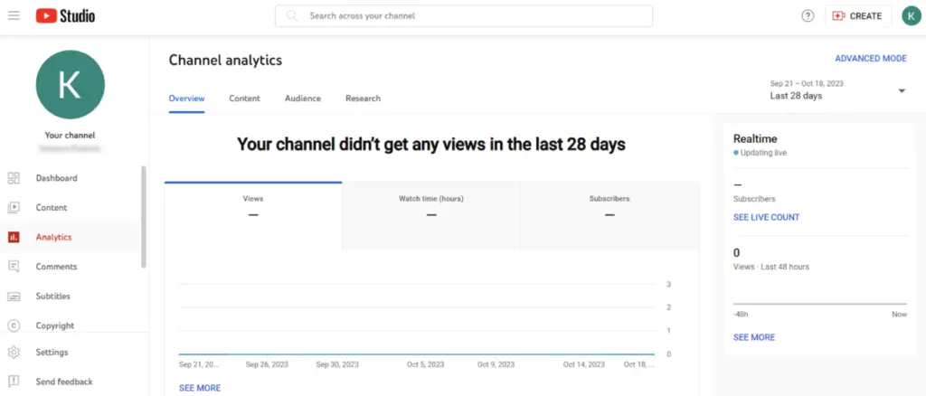Click the YouTube Studio logo
The width and height of the screenshot is (926, 396).
[65, 16]
